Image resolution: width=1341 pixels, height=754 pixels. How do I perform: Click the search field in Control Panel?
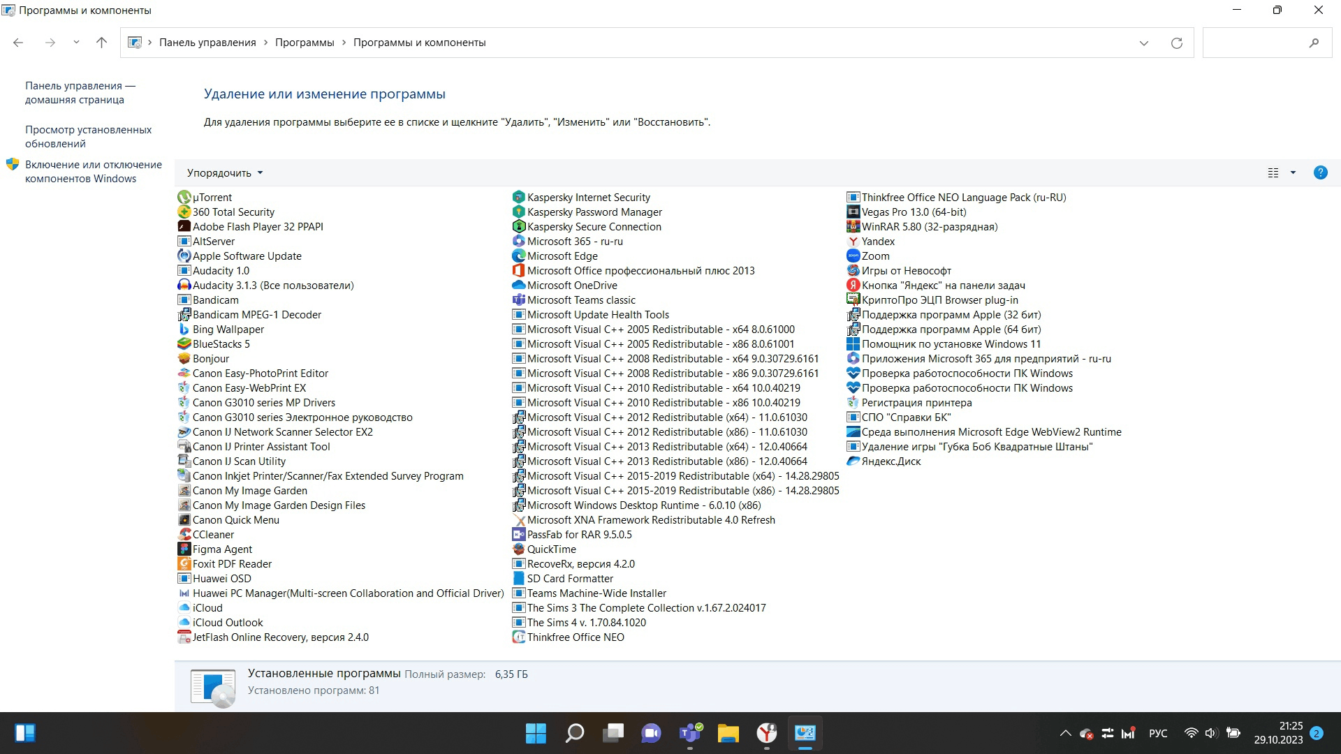pos(1266,43)
